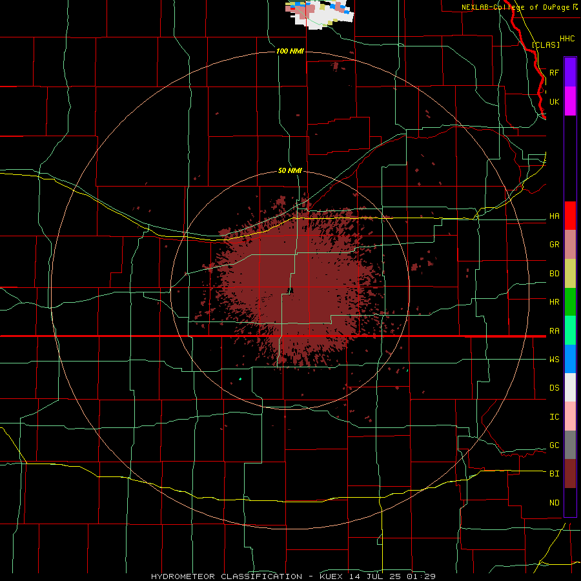Click the BD yellow legend swatch

(570, 274)
